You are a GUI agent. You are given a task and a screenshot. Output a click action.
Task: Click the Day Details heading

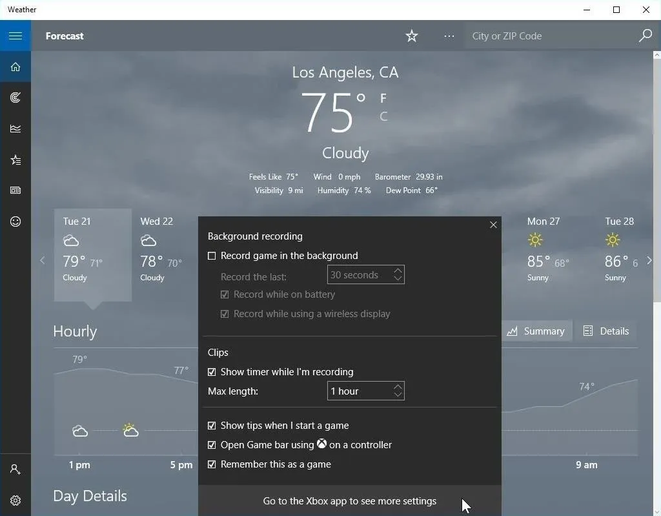coord(90,496)
